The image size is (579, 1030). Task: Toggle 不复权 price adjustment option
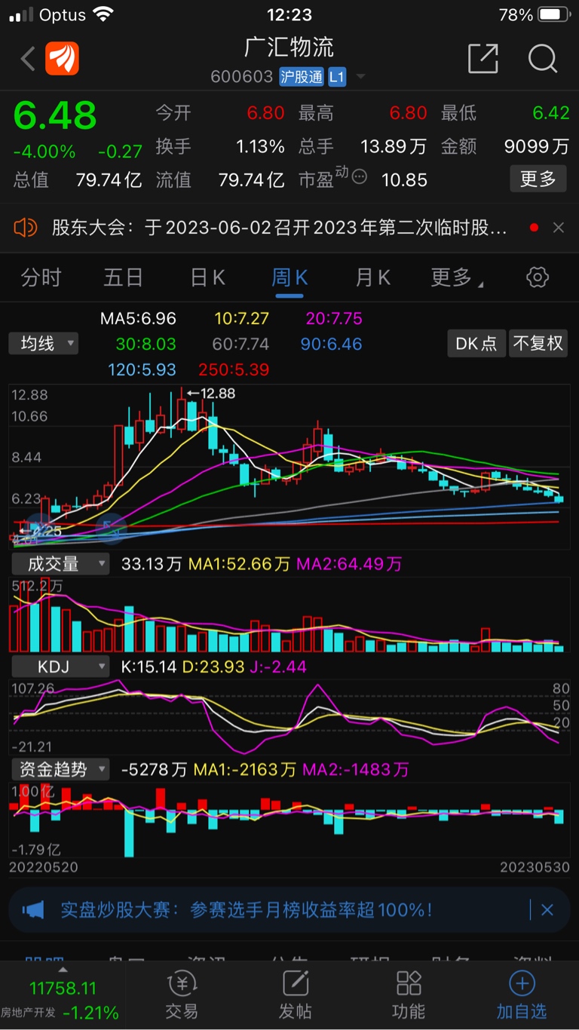[538, 344]
